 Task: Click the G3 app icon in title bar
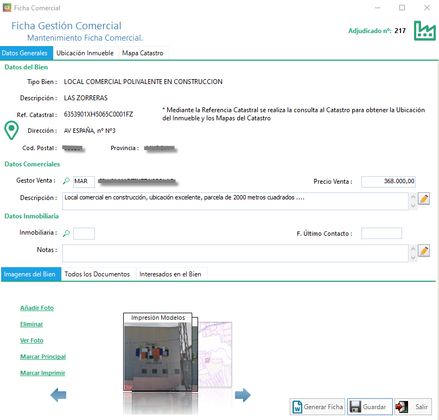7,8
